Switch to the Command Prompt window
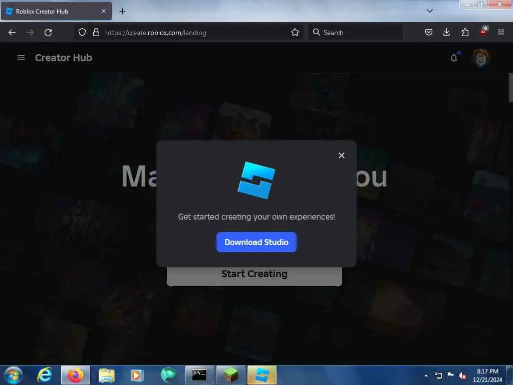The image size is (513, 385). [x=199, y=375]
